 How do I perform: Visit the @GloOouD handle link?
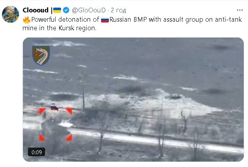[89, 10]
